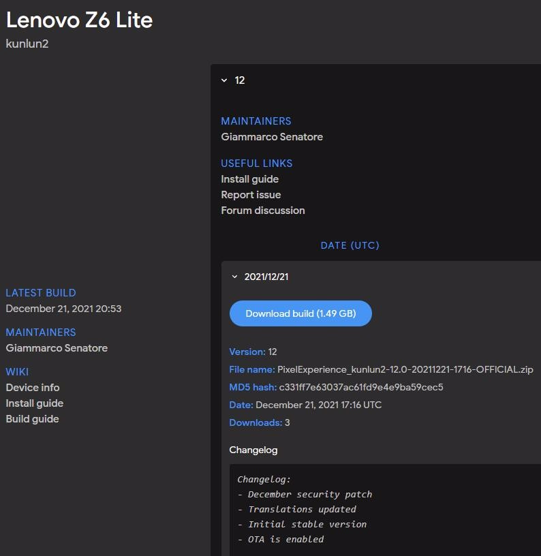The height and width of the screenshot is (556, 541).
Task: Click Giammarco Senatore under version 12 maintainers
Action: coord(272,137)
